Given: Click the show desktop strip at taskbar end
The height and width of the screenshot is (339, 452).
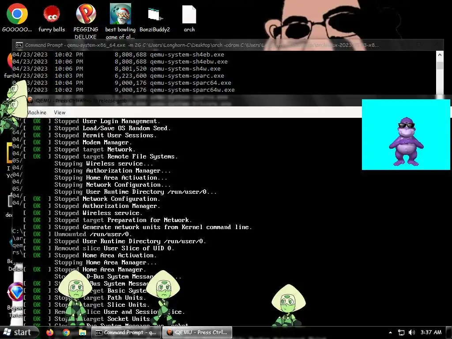Looking at the screenshot, I should (x=449, y=332).
